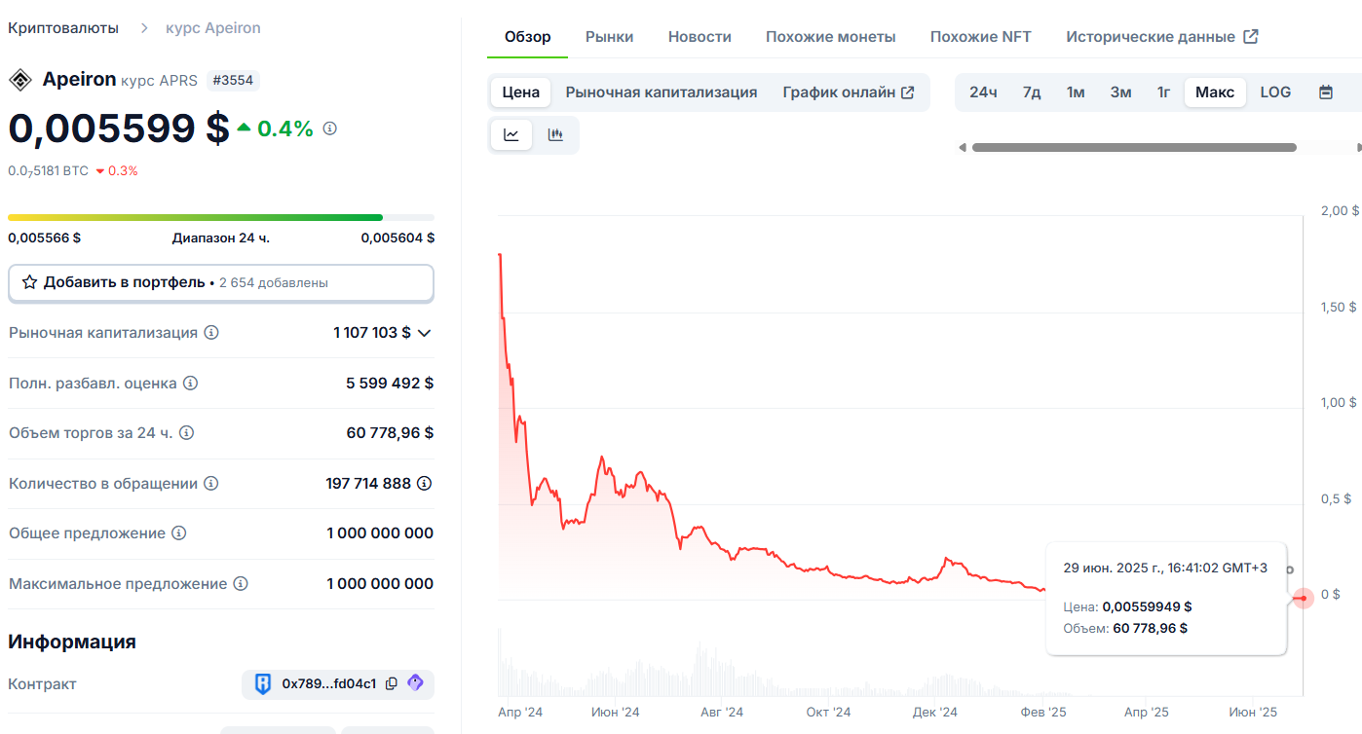Open info icon next to 197 714 888
The width and height of the screenshot is (1362, 734).
(425, 483)
